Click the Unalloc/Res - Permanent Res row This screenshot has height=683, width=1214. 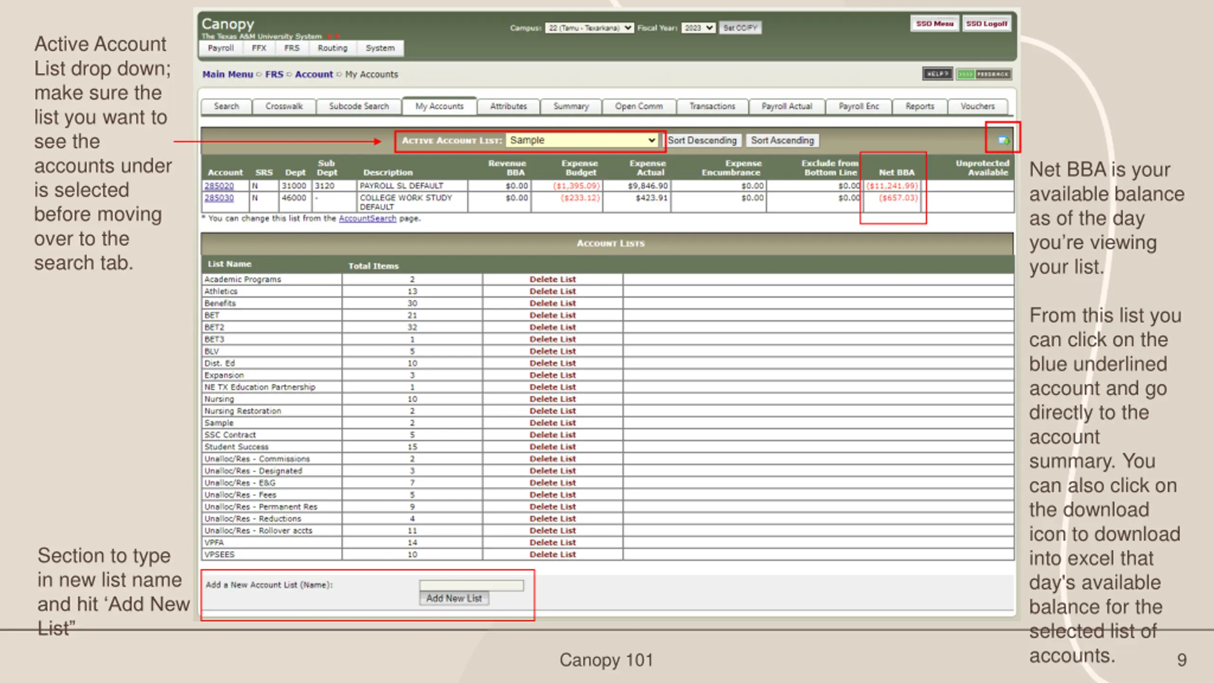607,507
